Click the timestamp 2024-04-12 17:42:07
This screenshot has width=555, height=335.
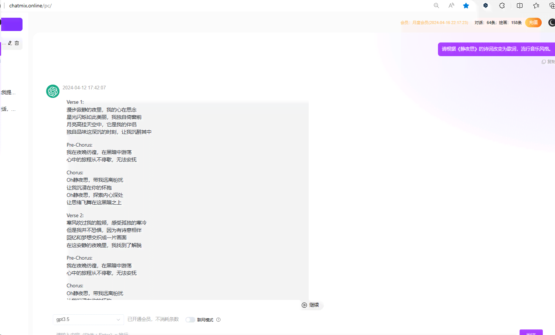click(x=84, y=88)
